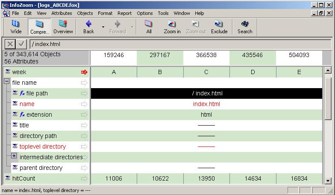Image resolution: width=335 pixels, height=195 pixels.
Task: Open the Attributes menu
Action: (x=62, y=13)
